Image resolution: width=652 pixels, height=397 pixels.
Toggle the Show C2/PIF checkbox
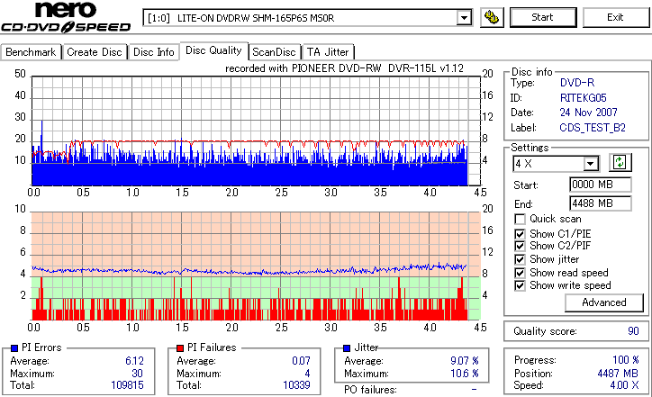[520, 246]
